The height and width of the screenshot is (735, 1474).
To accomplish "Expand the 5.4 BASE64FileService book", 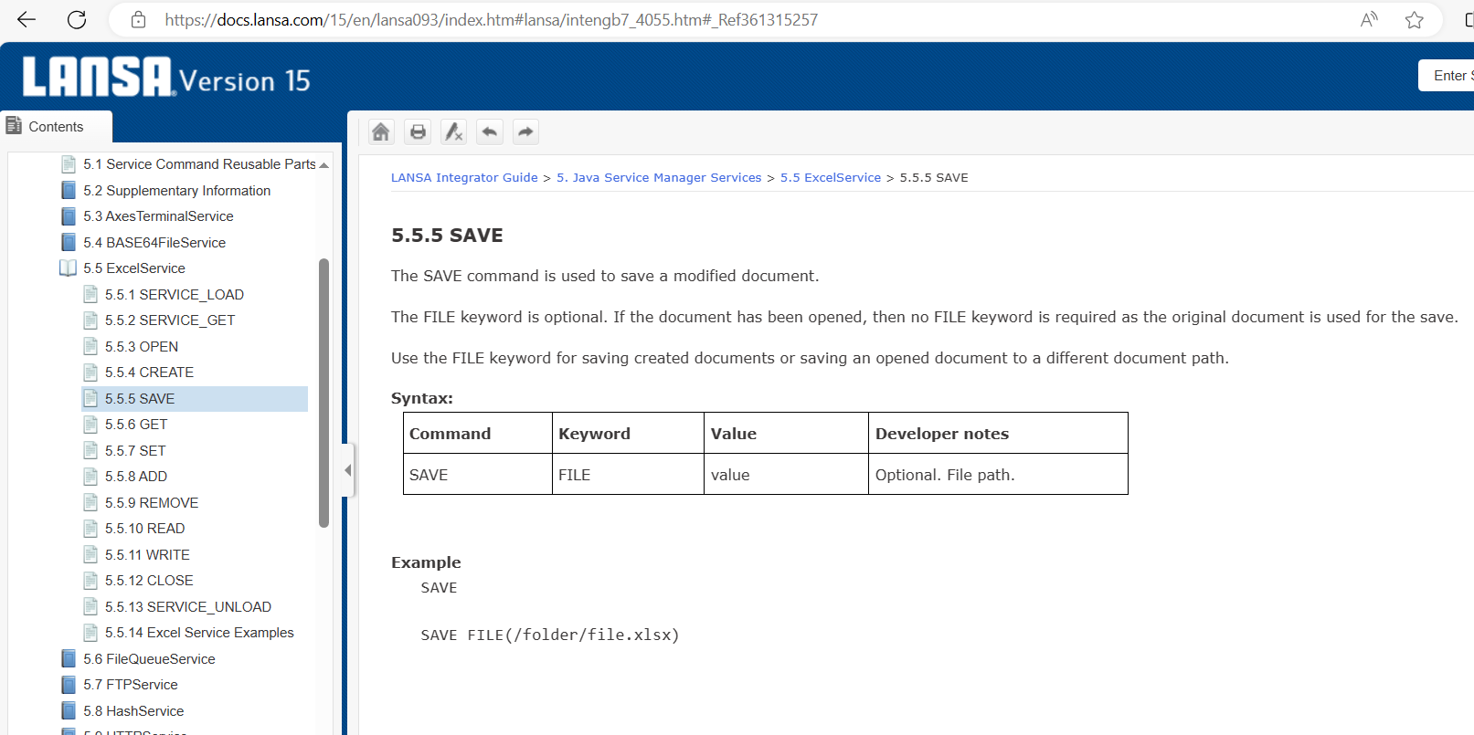I will [x=69, y=243].
